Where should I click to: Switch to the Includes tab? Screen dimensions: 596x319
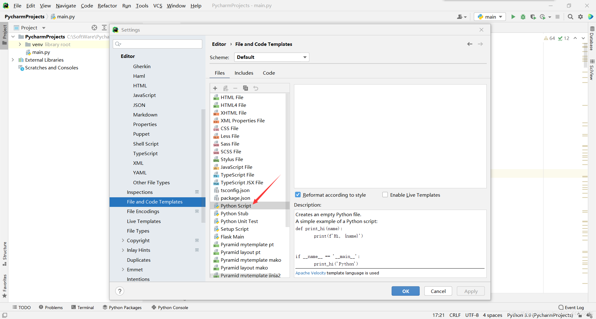[x=244, y=73]
